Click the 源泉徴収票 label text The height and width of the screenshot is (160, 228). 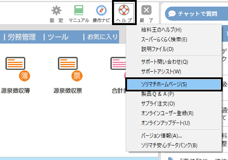tap(67, 91)
